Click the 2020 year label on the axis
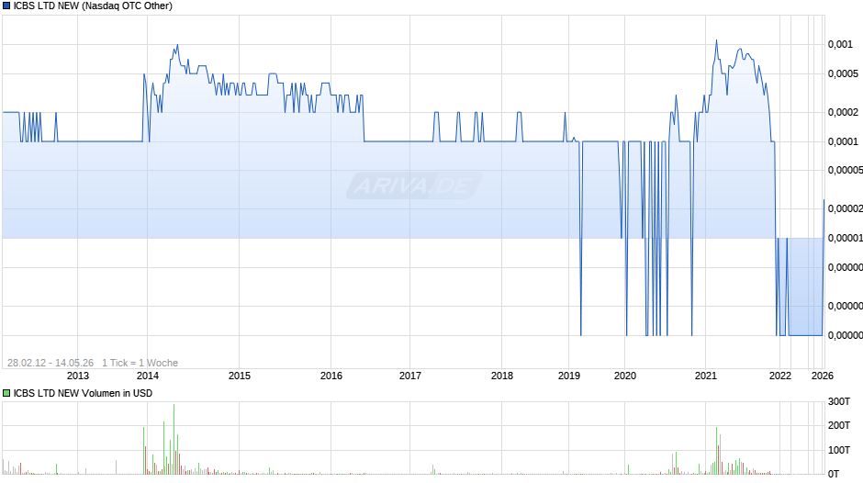 (x=625, y=376)
